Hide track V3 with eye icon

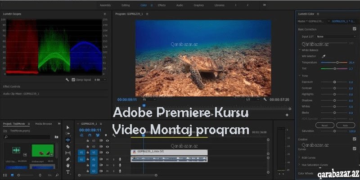click(x=107, y=140)
